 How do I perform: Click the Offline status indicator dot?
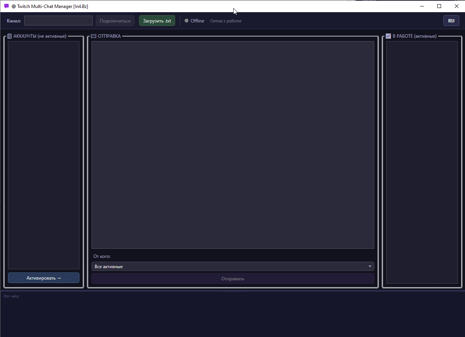pos(187,21)
